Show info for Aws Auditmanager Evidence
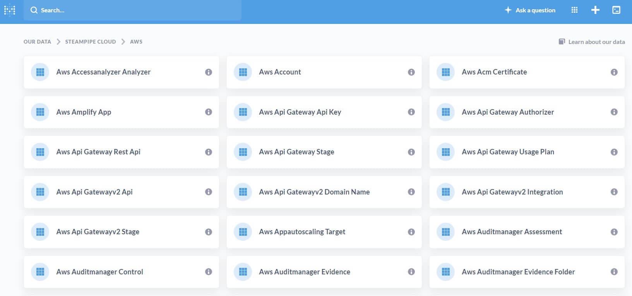 point(411,272)
